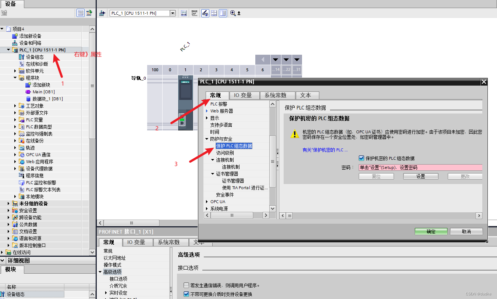This screenshot has width=497, height=299.
Task: Click the 添加新块 add block icon
Action: pos(28,85)
